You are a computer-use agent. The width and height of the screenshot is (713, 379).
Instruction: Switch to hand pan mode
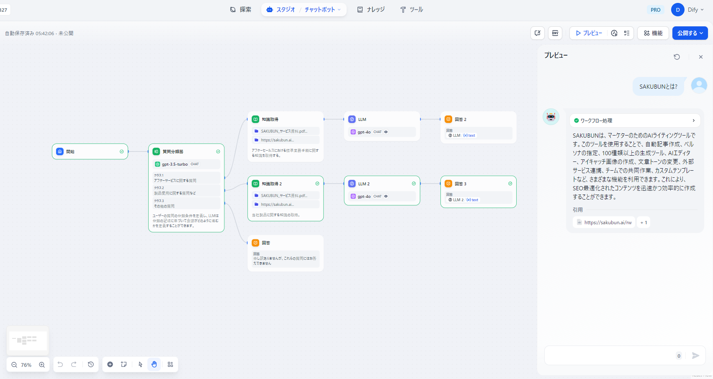(x=154, y=364)
